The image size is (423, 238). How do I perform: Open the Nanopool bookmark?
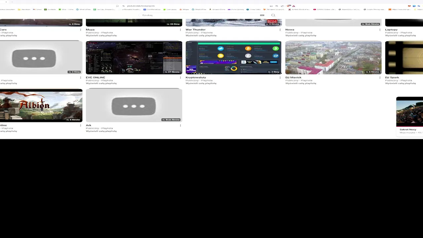274,9
